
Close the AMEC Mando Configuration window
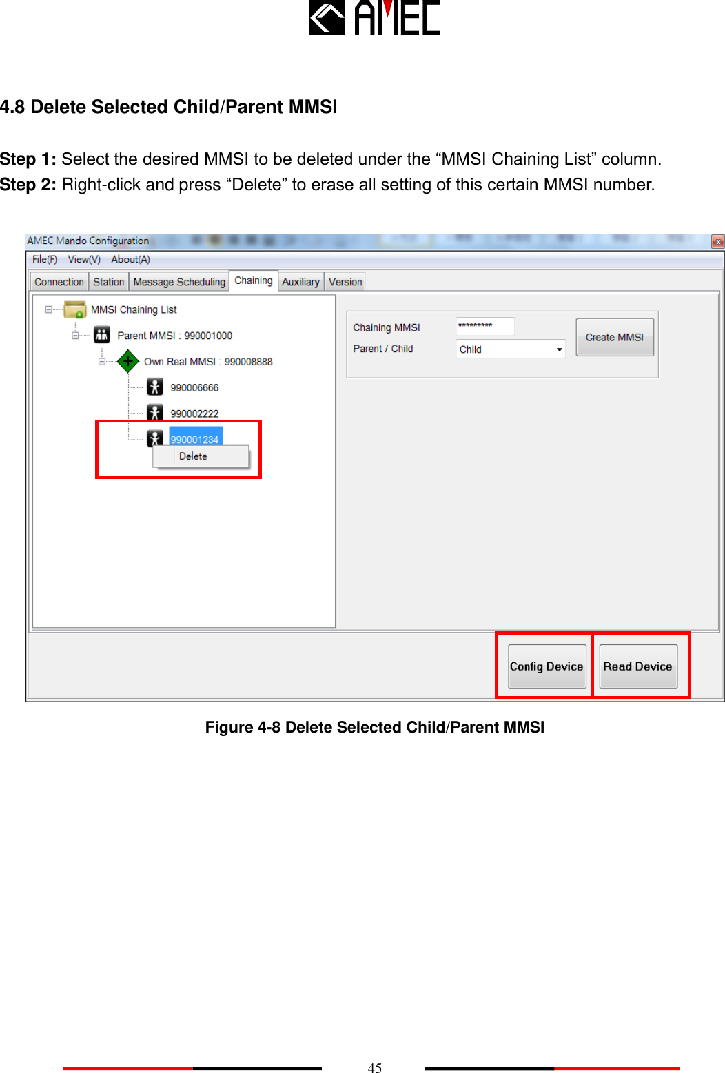[717, 242]
